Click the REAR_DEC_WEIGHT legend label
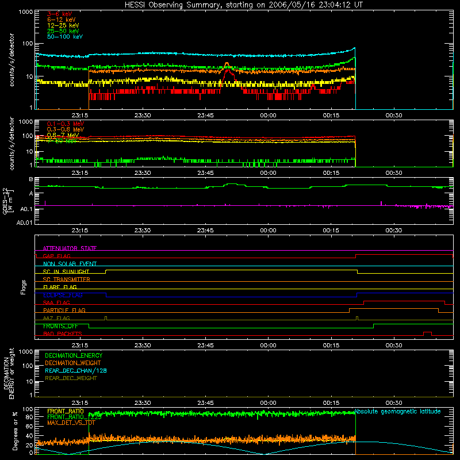460x460 pixels. point(71,378)
